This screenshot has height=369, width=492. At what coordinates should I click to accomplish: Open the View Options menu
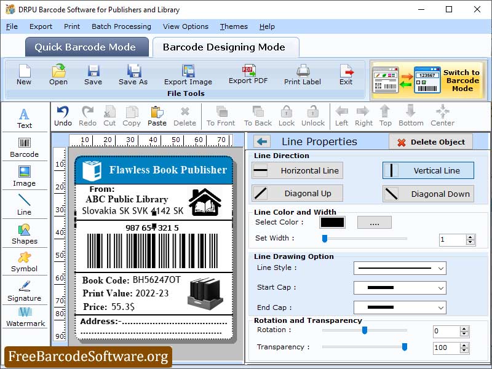(186, 26)
